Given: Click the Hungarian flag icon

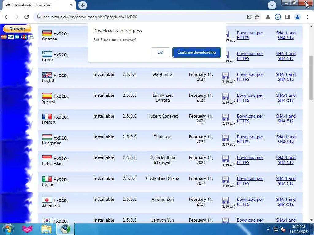Looking at the screenshot, I should (x=47, y=137).
